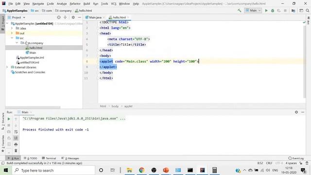
Task: Open the Terminal tool window
Action: [49, 158]
